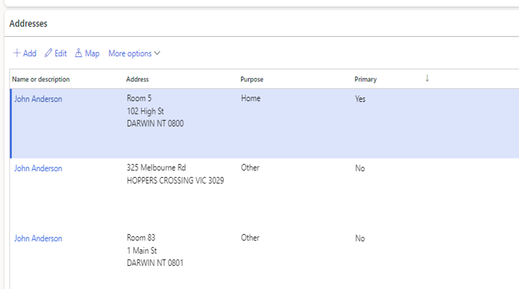Click the Purpose column header
519x289 pixels.
click(252, 79)
